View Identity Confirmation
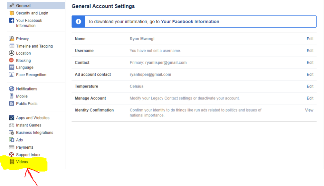Screen dimensions: 324x186 click(x=309, y=110)
